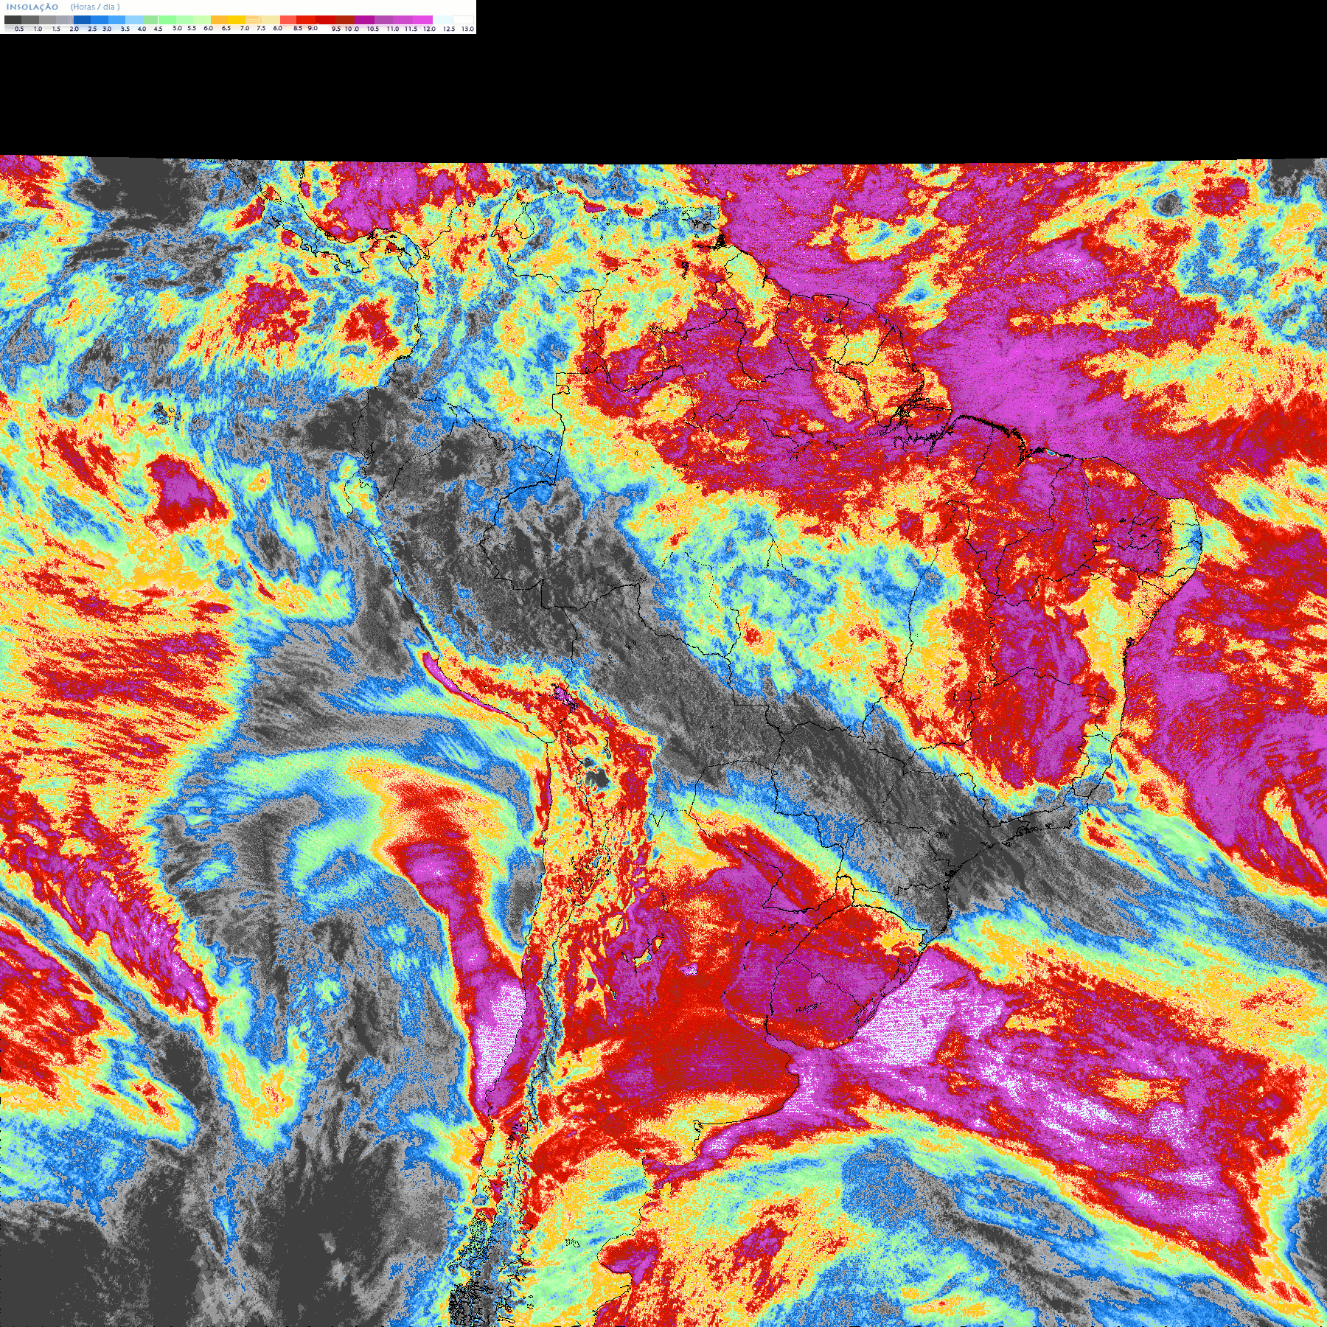Select the dark red swatch above 9.5
Screen dimensions: 1327x1327
(325, 20)
